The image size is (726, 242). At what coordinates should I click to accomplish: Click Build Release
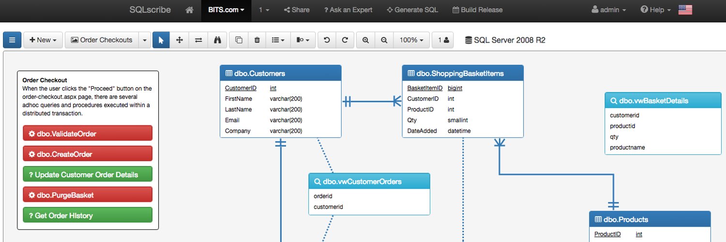point(477,10)
